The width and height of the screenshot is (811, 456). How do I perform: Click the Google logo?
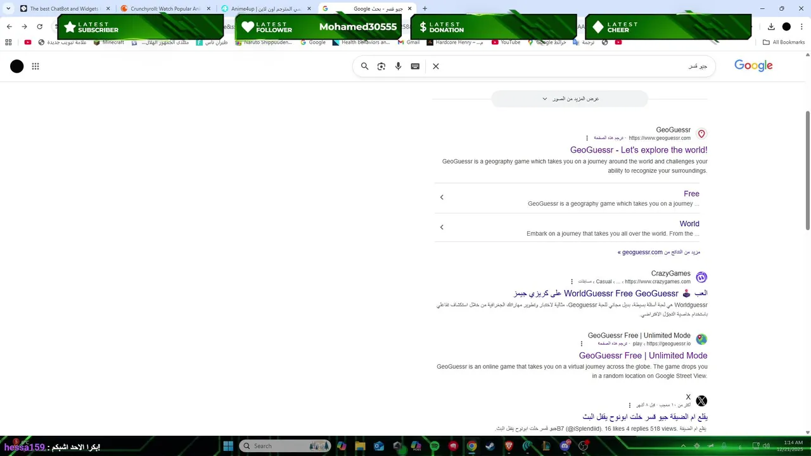click(753, 65)
